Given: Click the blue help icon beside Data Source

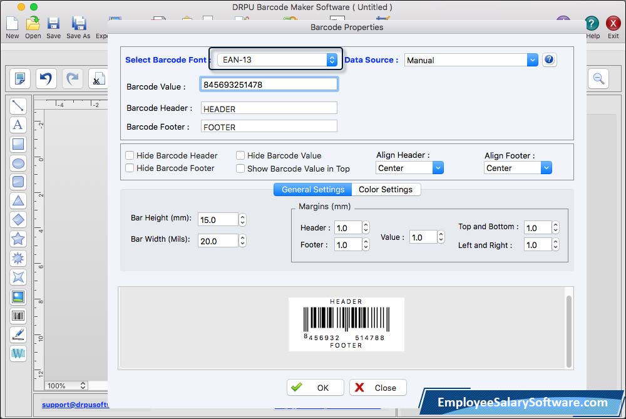Looking at the screenshot, I should 550,60.
